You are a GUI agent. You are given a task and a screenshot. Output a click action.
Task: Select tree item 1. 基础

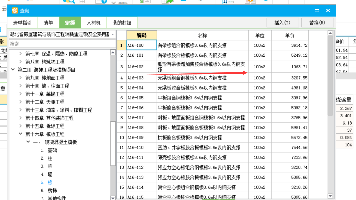point(49,150)
